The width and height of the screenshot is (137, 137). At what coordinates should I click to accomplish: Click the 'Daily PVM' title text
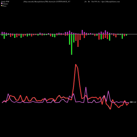(x=5, y=2)
